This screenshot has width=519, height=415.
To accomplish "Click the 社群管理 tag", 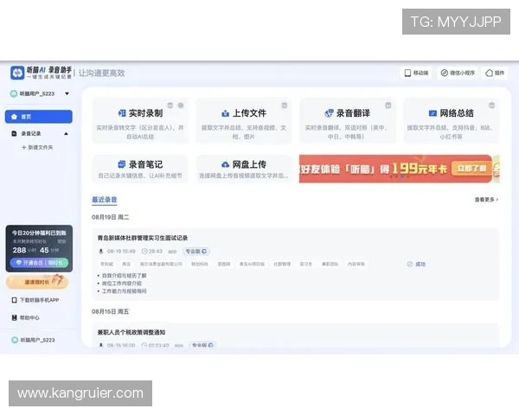I will tap(282, 264).
